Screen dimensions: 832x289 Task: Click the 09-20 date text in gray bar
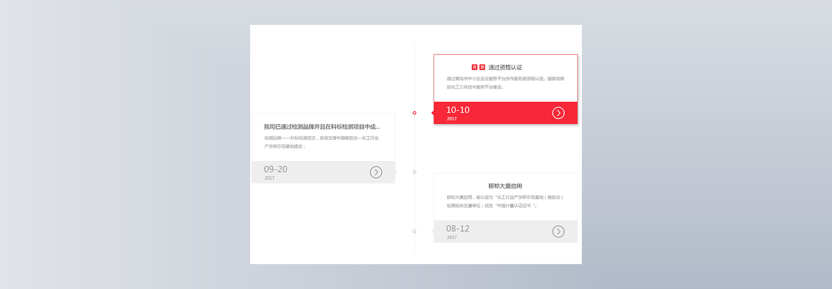(x=276, y=169)
